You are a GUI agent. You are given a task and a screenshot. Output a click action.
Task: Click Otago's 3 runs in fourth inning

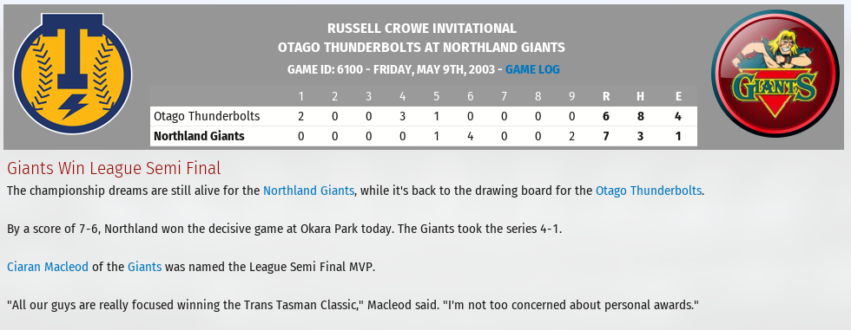(402, 116)
